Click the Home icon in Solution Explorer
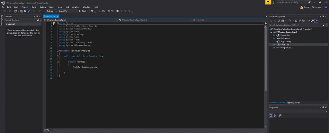The image size is (329, 133). click(x=279, y=21)
